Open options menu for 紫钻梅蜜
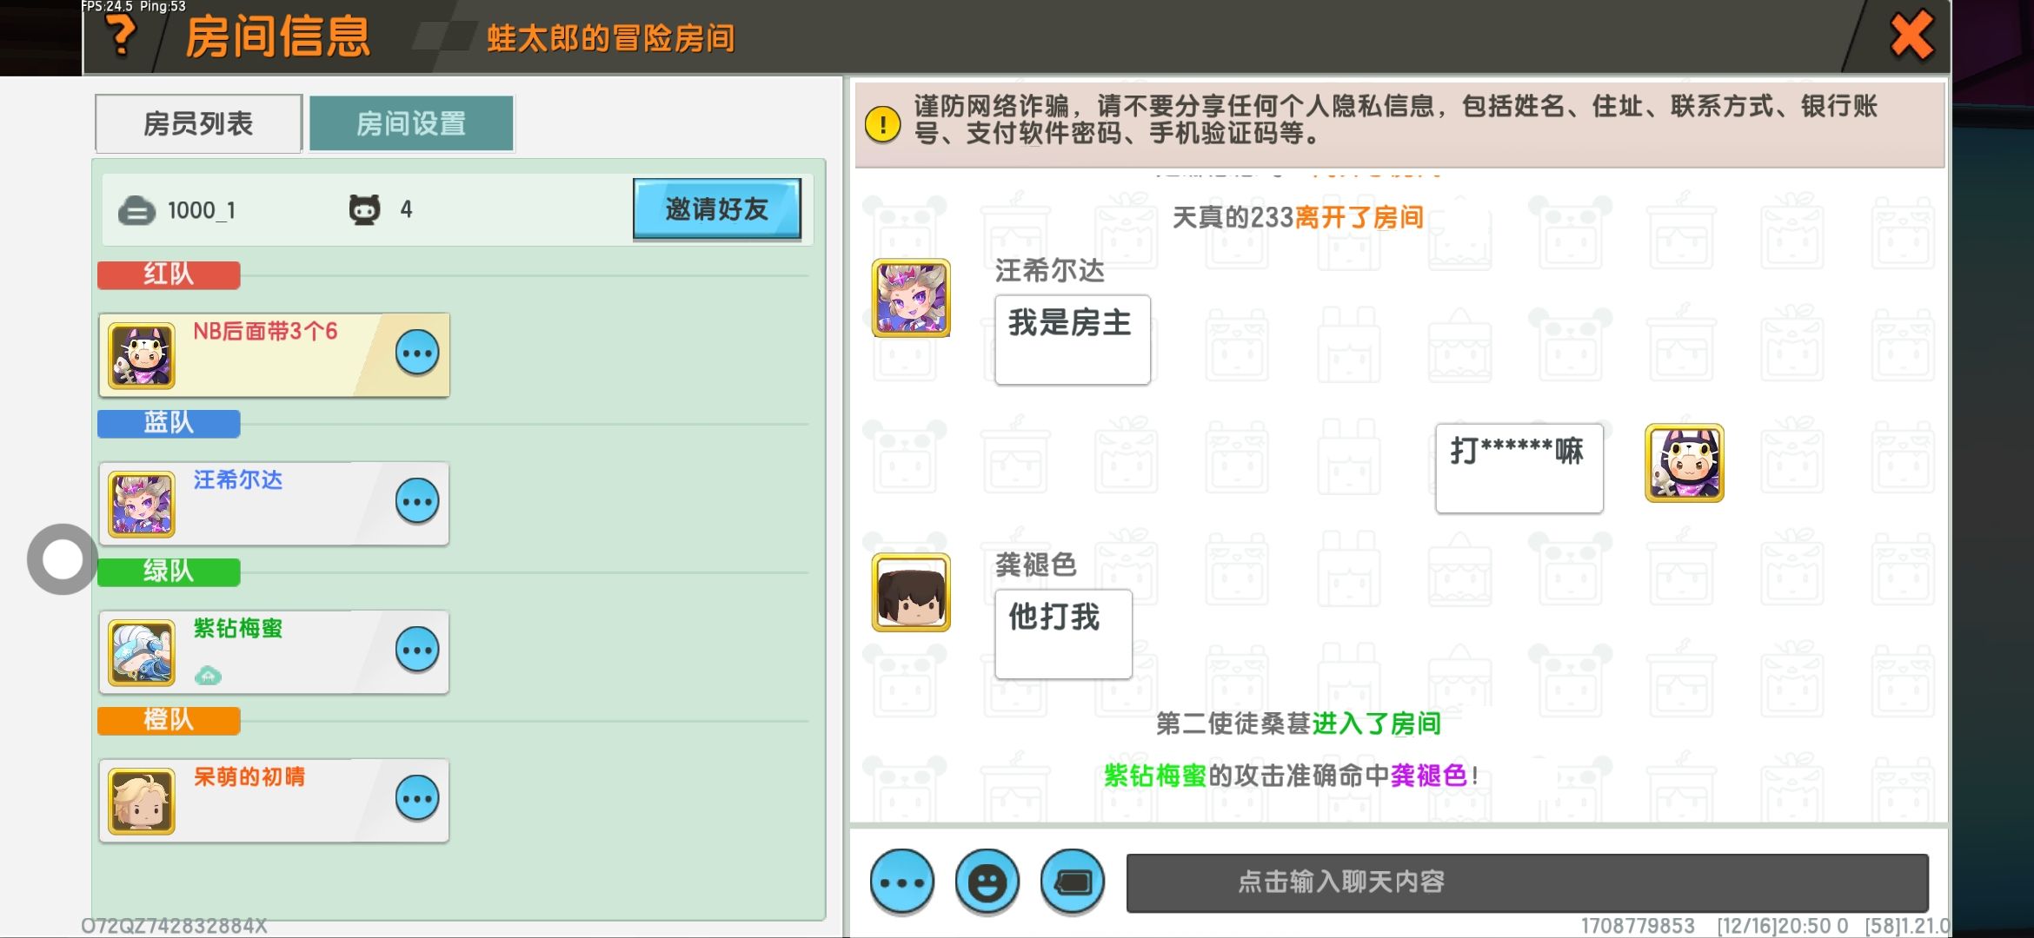The height and width of the screenshot is (938, 2034). [x=417, y=650]
